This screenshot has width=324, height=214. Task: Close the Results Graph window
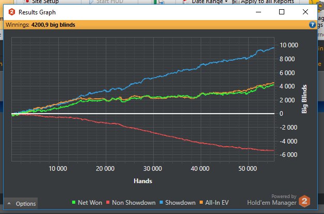[x=305, y=12]
